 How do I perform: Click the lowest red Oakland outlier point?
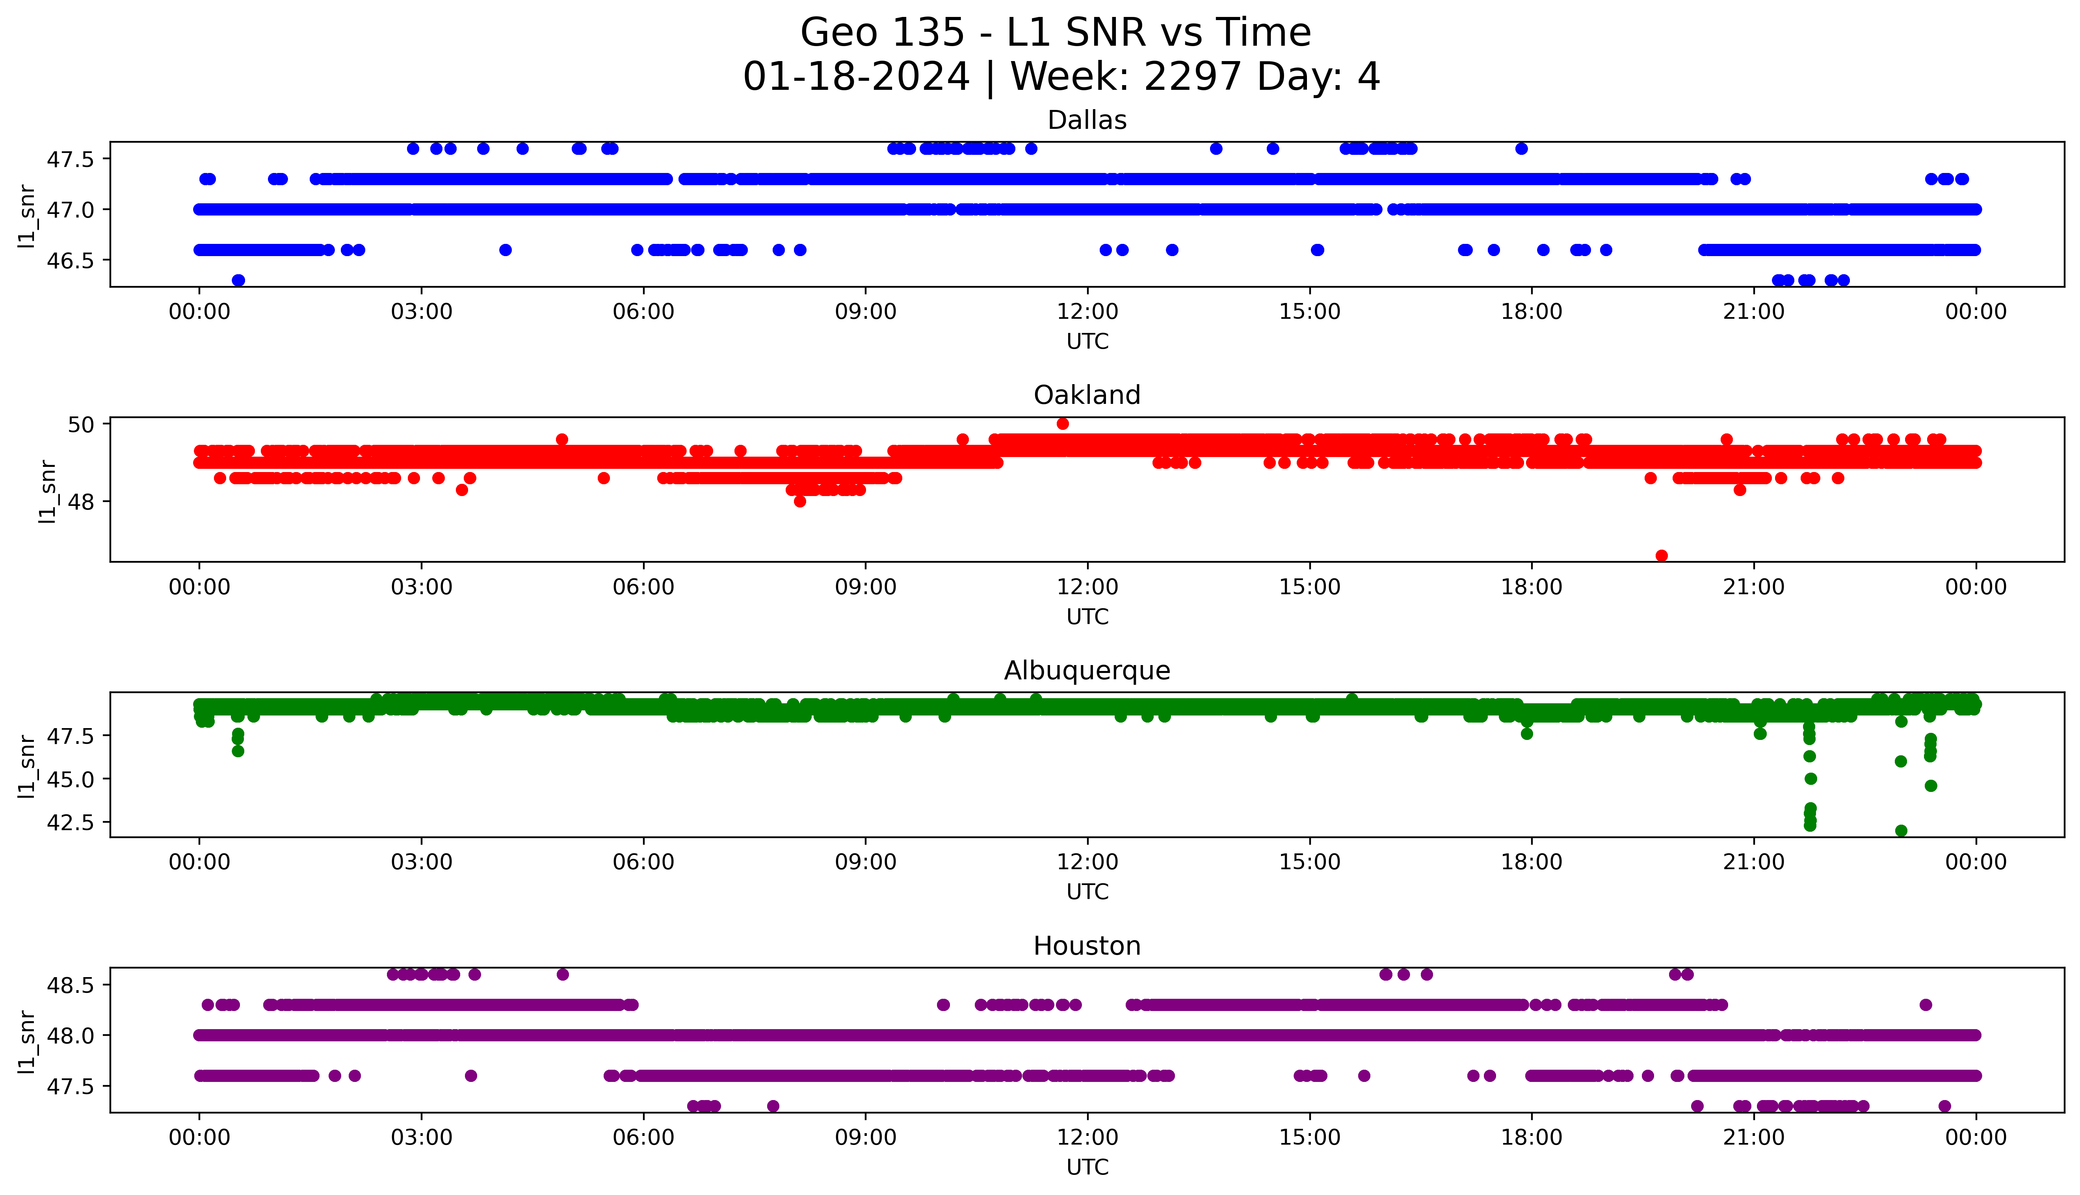click(x=1662, y=556)
